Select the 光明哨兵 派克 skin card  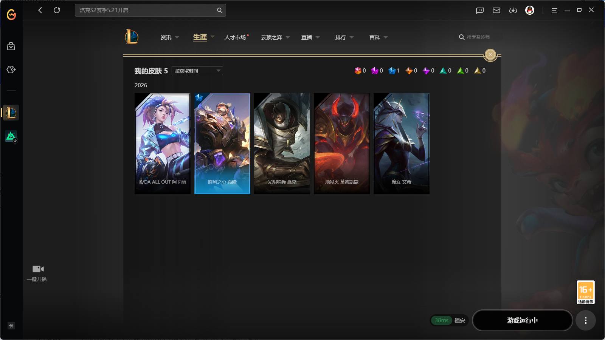pyautogui.click(x=282, y=144)
